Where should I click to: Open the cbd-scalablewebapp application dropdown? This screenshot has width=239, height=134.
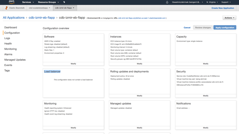click(x=40, y=8)
